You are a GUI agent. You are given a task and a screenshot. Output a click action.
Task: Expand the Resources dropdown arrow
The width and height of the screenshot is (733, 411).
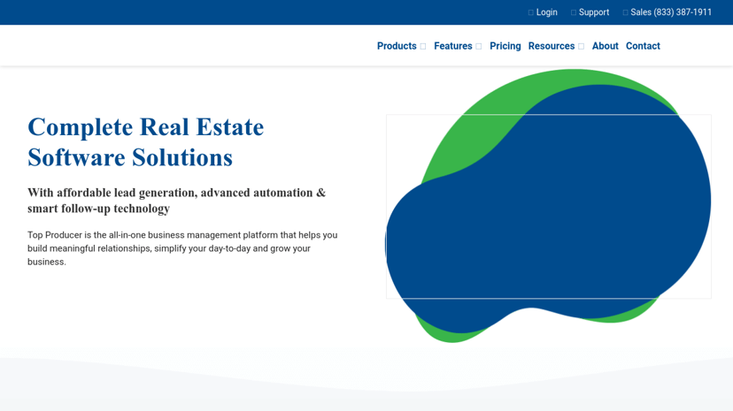tap(581, 46)
